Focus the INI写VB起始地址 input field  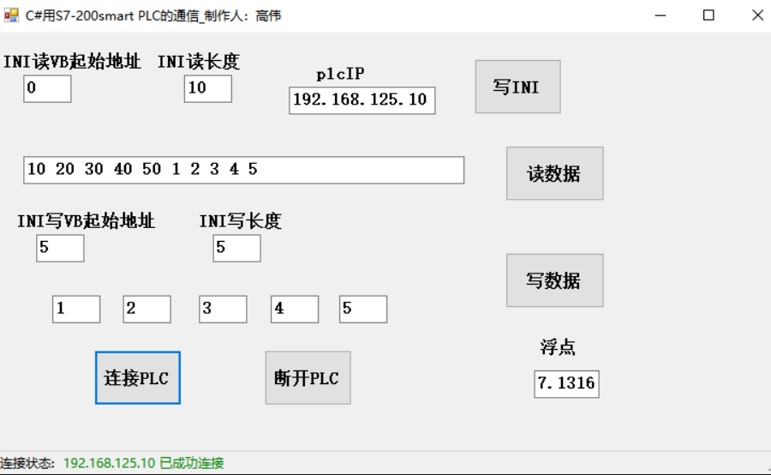coord(60,248)
